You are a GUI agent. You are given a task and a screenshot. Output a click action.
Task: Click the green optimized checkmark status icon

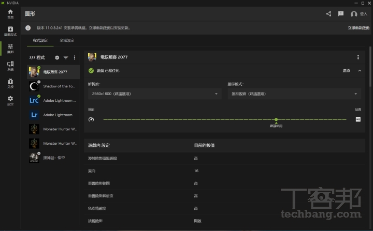click(x=91, y=70)
